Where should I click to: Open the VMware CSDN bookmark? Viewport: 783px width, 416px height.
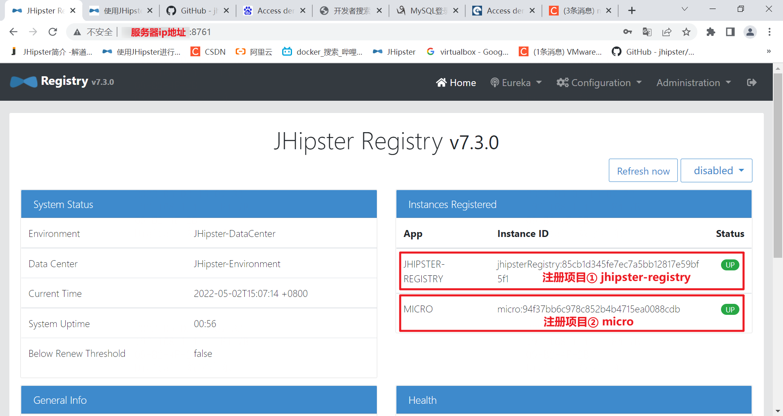pos(560,52)
